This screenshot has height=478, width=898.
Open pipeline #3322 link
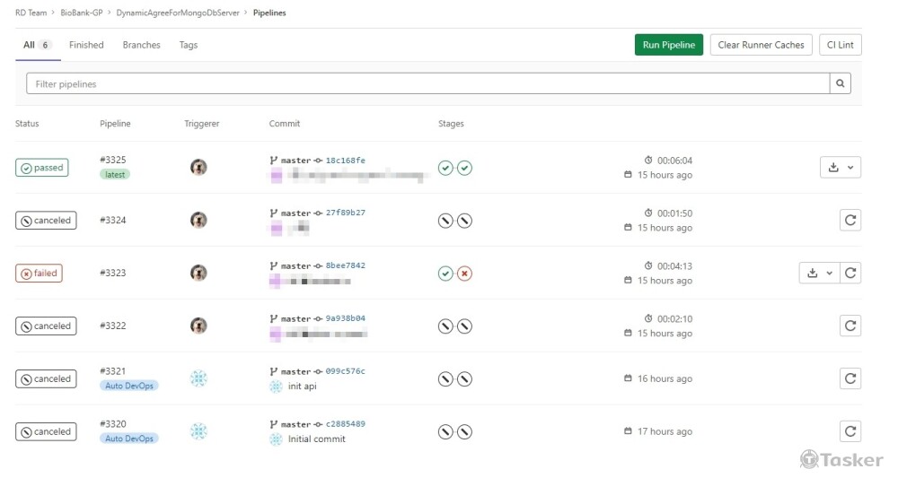click(113, 326)
